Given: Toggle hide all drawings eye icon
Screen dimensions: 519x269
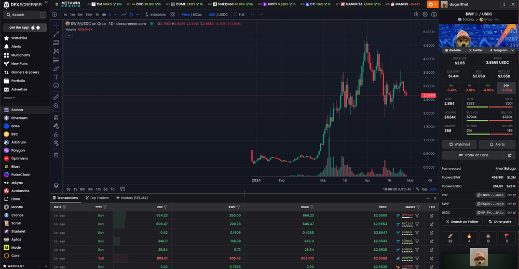Looking at the screenshot, I should [56, 143].
